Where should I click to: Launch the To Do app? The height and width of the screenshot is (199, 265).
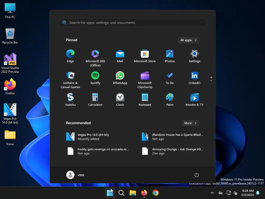(170, 78)
